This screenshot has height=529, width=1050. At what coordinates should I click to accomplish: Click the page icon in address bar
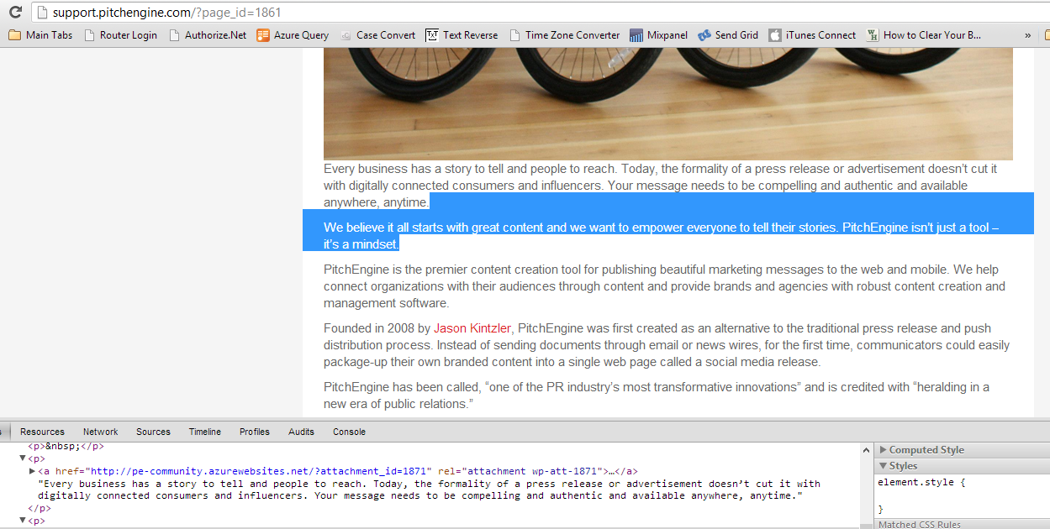41,13
